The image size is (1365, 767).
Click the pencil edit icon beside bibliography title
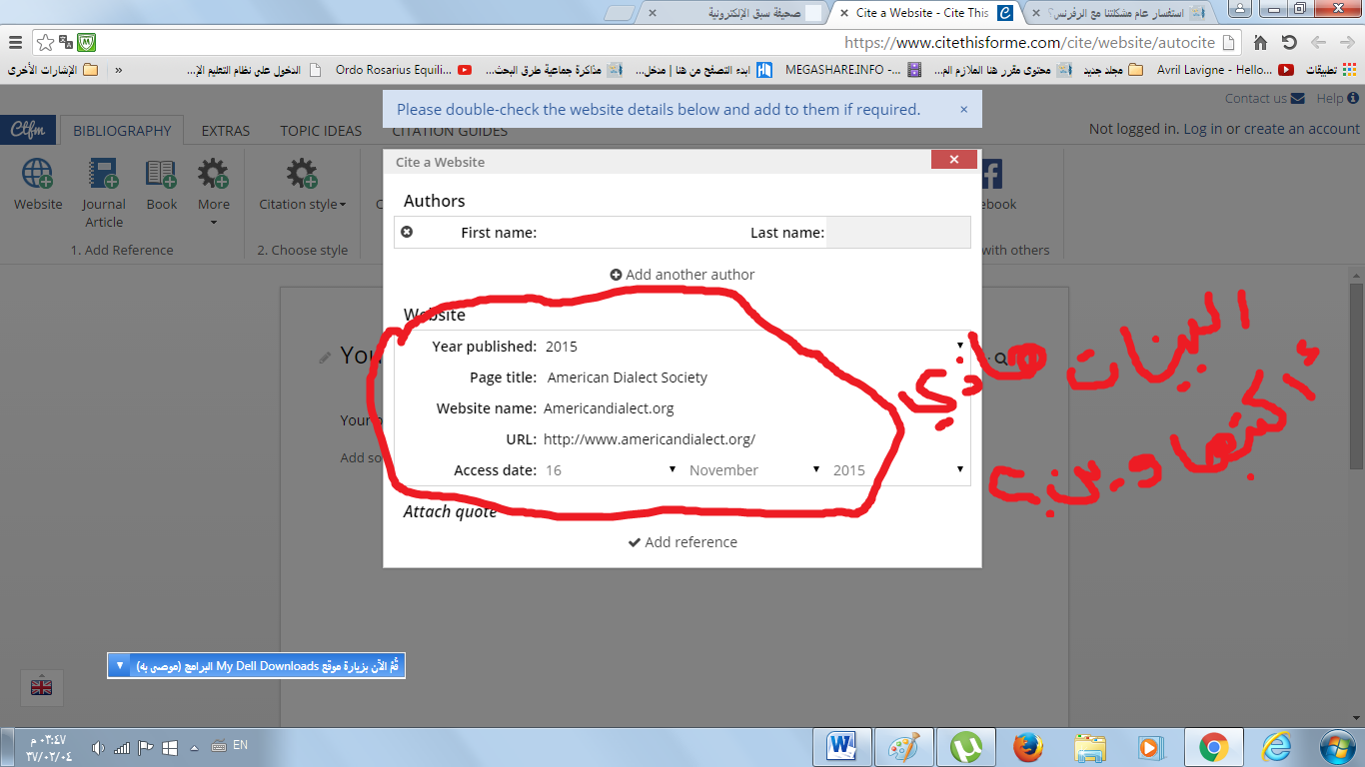pyautogui.click(x=325, y=358)
